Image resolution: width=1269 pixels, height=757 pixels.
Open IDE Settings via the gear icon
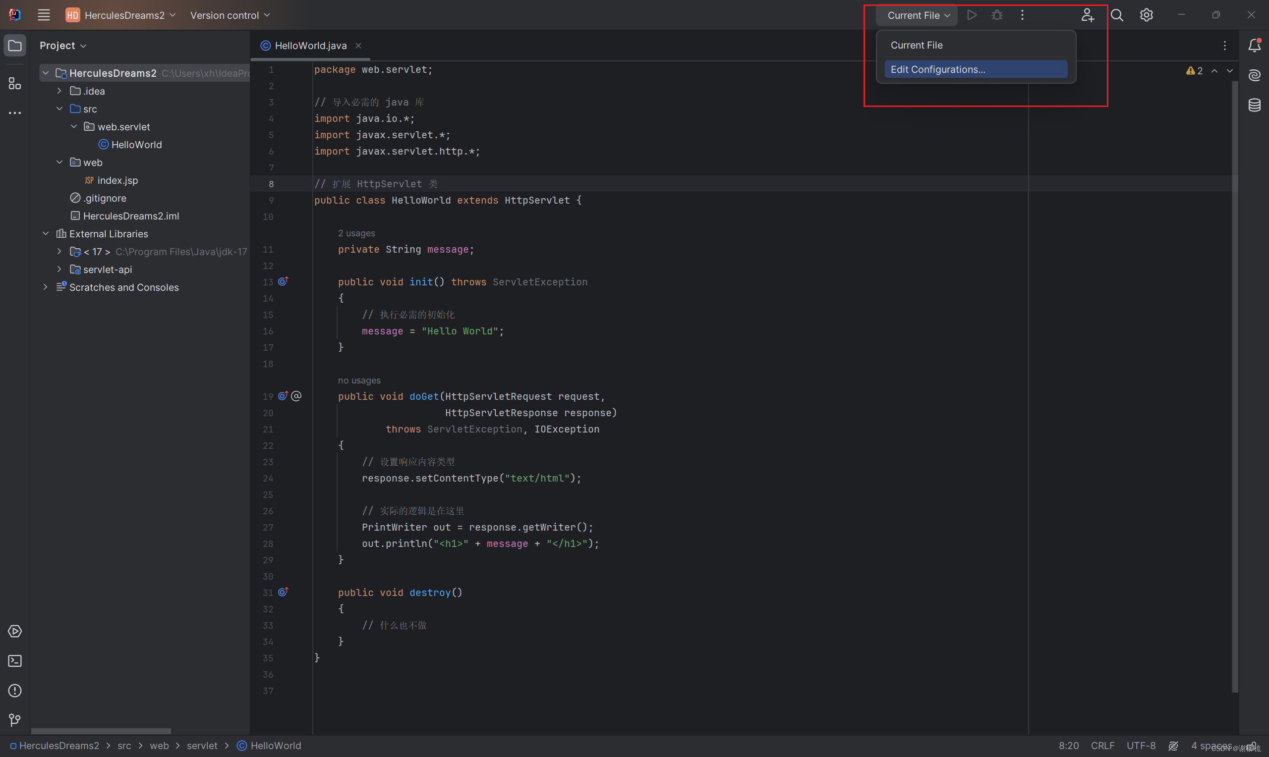coord(1146,15)
